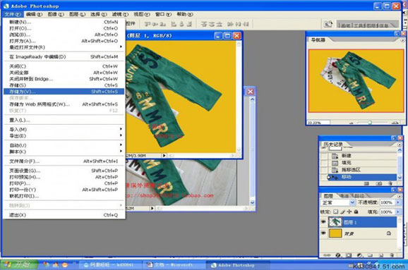Click the 开始 Start button

click(19, 265)
